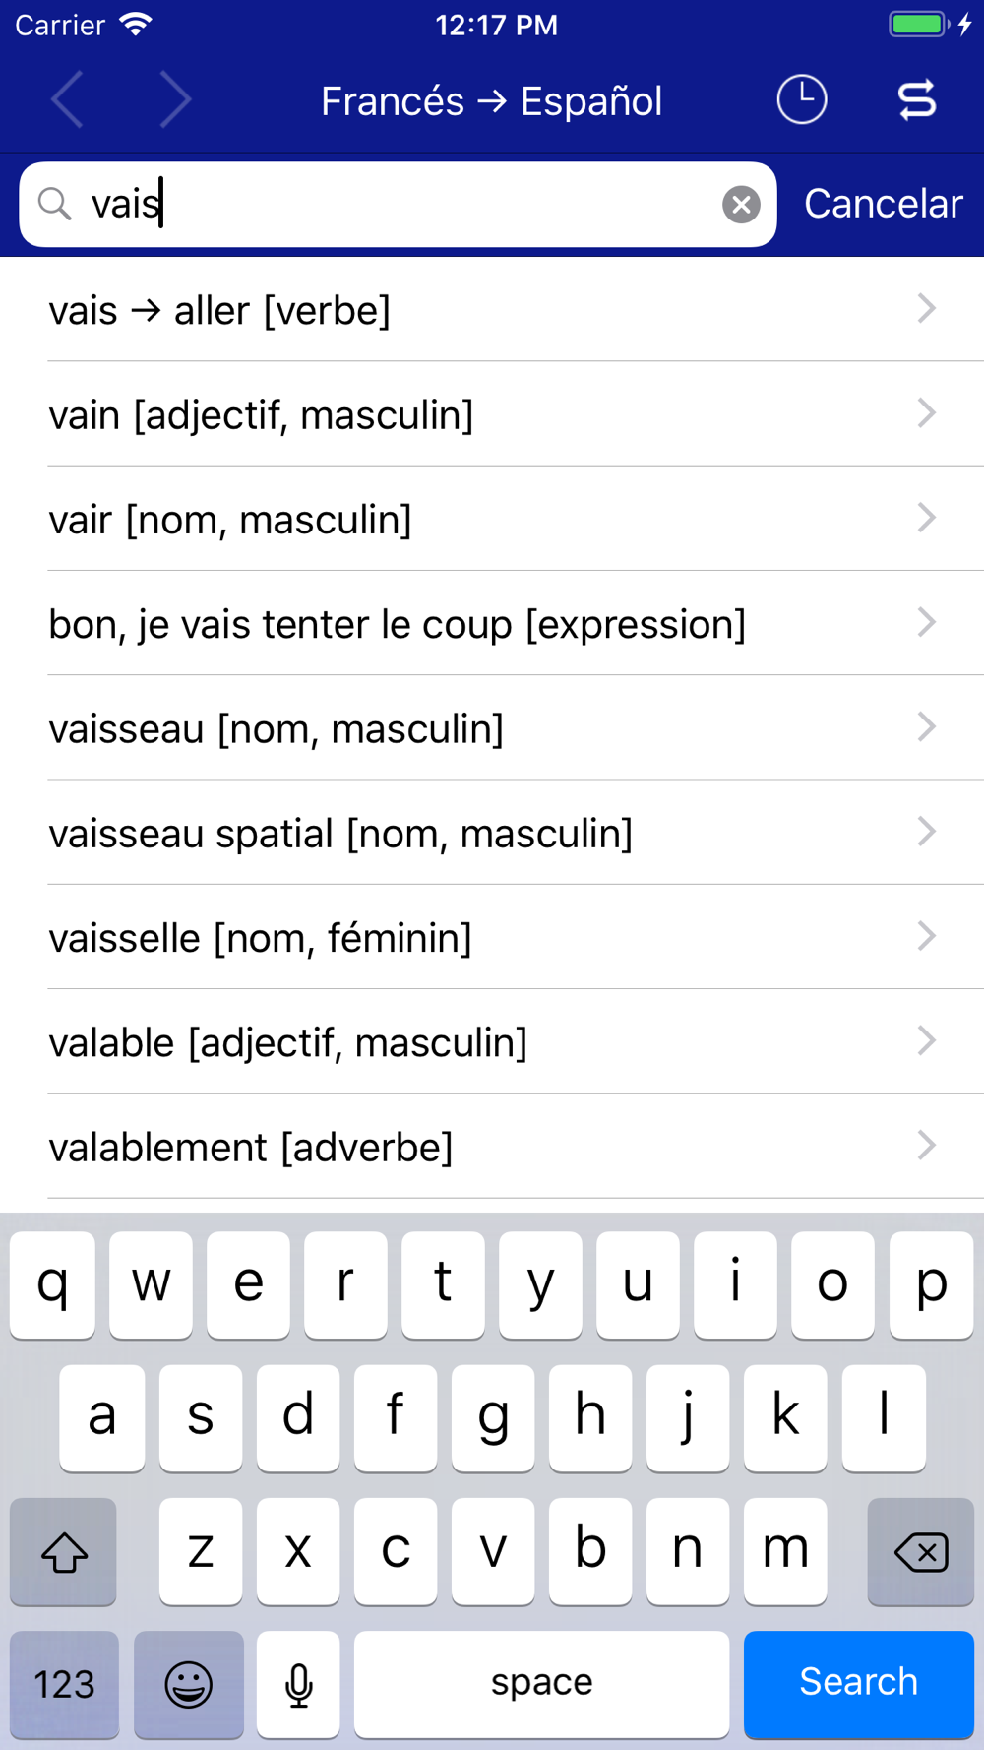
Task: Tap the microphone dictation key
Action: coord(298,1684)
